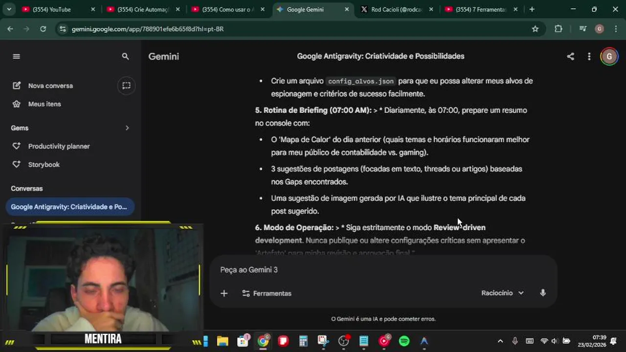Click the config_alvos.json code text

361,81
